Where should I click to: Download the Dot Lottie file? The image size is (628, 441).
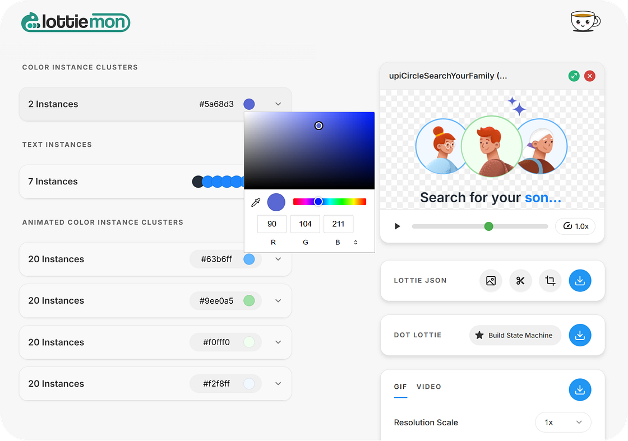[x=580, y=335]
